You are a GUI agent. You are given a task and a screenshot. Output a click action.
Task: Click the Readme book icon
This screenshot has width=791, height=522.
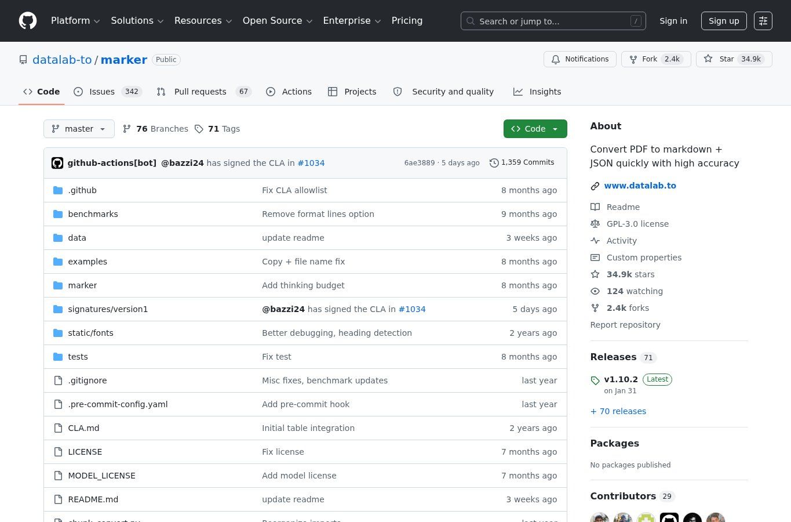pos(595,207)
